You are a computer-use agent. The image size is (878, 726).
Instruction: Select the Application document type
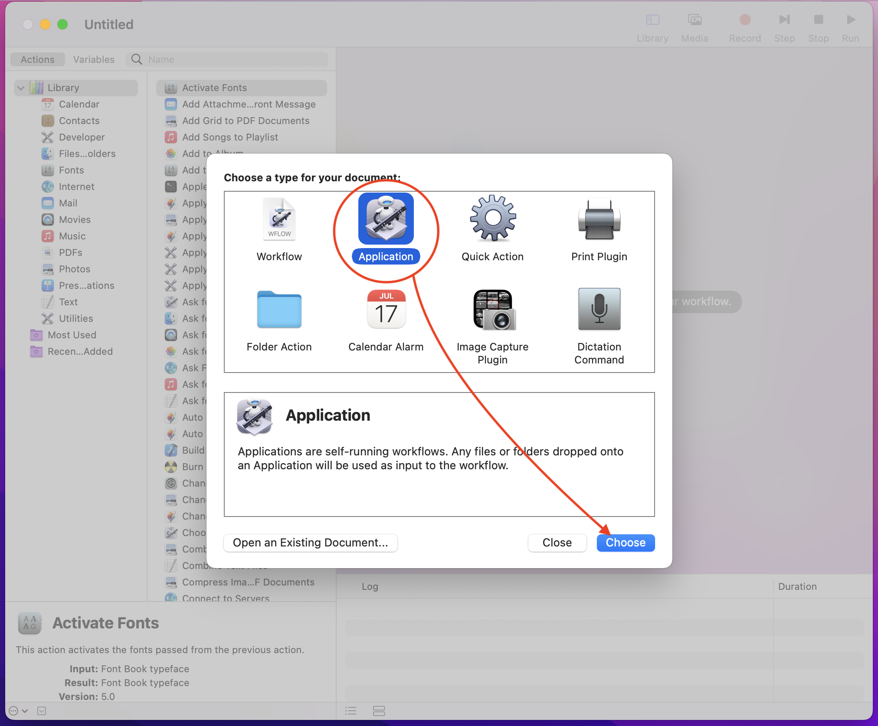pos(386,229)
